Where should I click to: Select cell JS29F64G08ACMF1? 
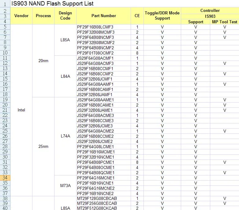point(103,58)
